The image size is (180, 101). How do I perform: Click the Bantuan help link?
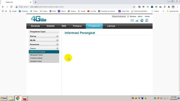133,16
